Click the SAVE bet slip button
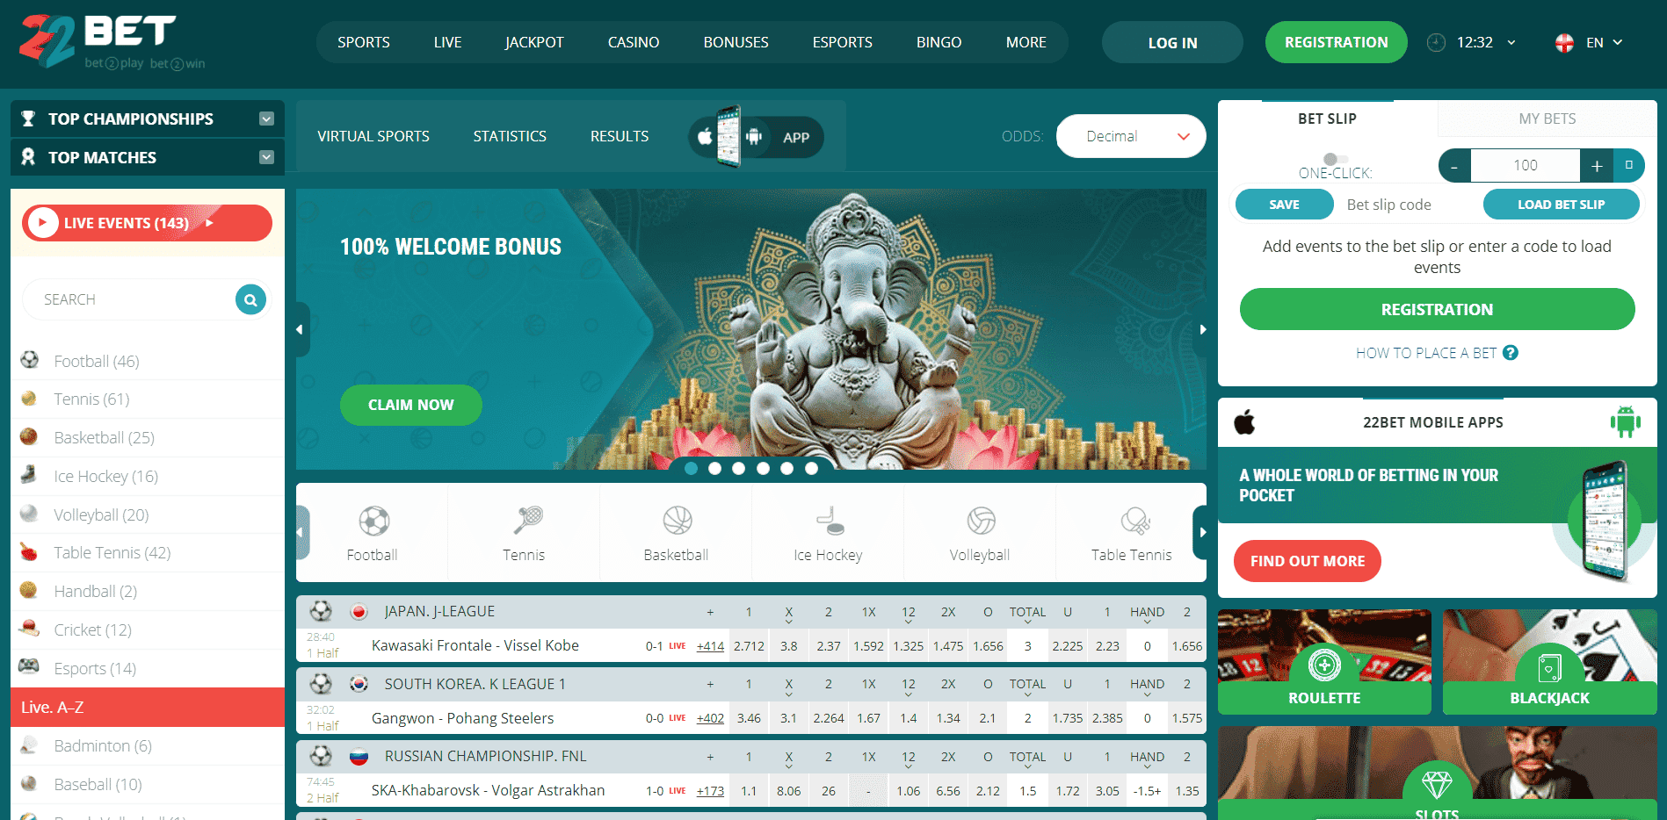The width and height of the screenshot is (1667, 820). [1284, 205]
